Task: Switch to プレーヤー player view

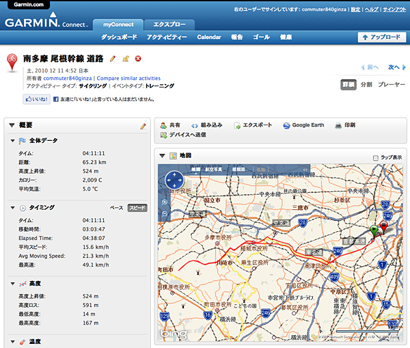Action: coord(392,85)
